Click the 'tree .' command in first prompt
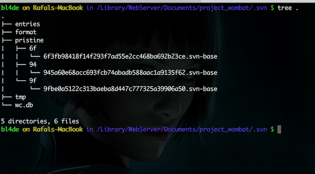Image resolution: width=315 pixels, height=174 pixels. (288, 8)
